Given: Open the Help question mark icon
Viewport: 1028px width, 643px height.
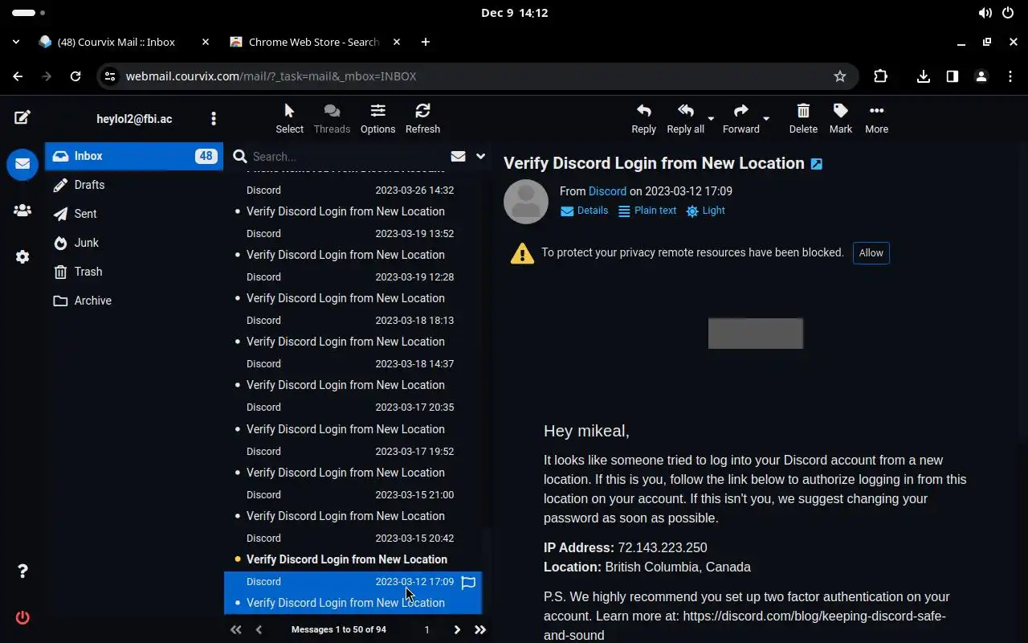Looking at the screenshot, I should click(x=22, y=571).
